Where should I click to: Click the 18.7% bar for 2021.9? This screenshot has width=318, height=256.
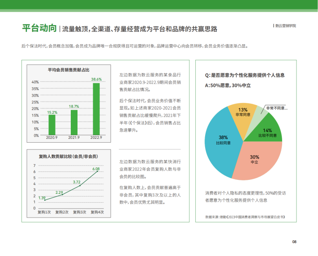[74, 123]
